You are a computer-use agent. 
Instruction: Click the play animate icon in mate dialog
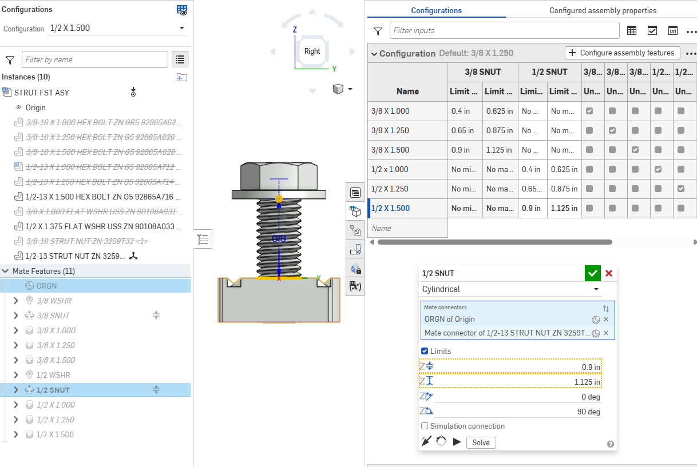[x=457, y=442]
